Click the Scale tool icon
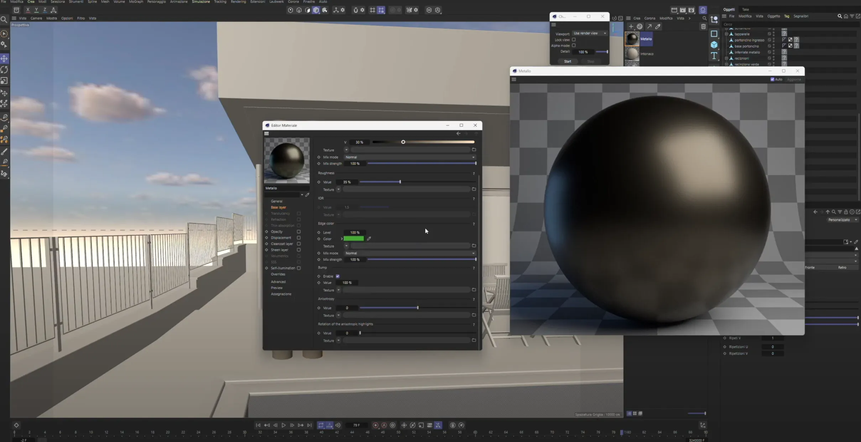This screenshot has width=861, height=442. click(4, 81)
